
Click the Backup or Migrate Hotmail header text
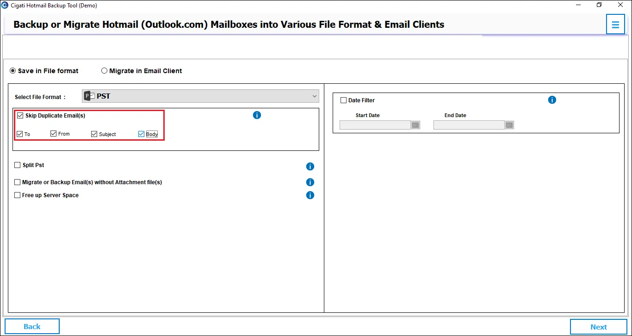point(229,25)
